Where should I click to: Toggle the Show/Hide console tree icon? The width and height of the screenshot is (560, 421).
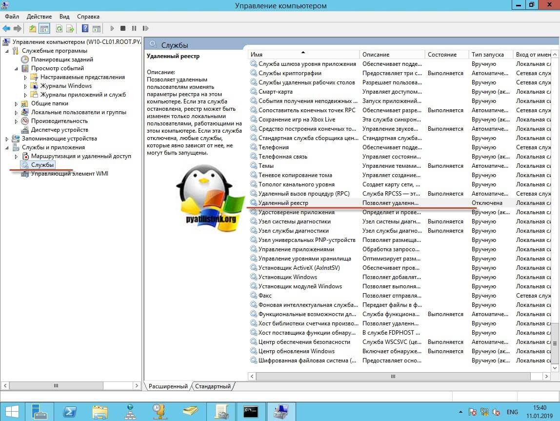point(44,29)
